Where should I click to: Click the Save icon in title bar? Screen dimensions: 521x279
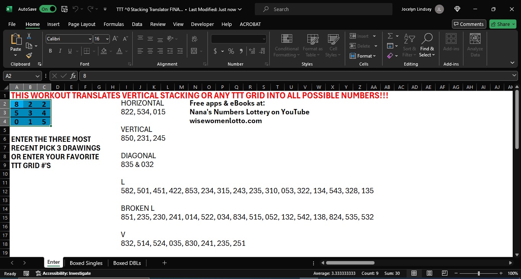tap(64, 9)
